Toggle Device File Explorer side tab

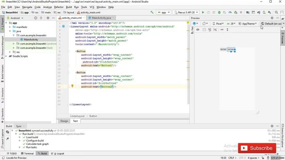(x=283, y=136)
